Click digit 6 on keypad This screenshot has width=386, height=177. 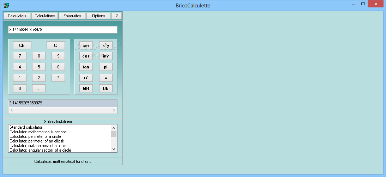tap(58, 67)
